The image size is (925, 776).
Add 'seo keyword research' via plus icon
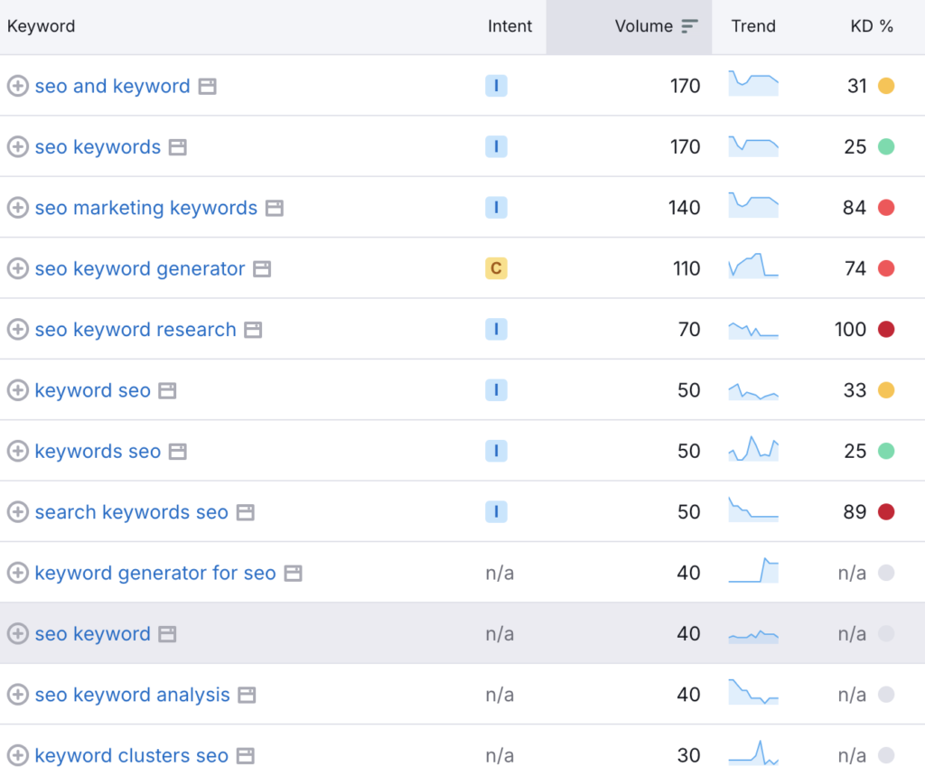tap(18, 330)
